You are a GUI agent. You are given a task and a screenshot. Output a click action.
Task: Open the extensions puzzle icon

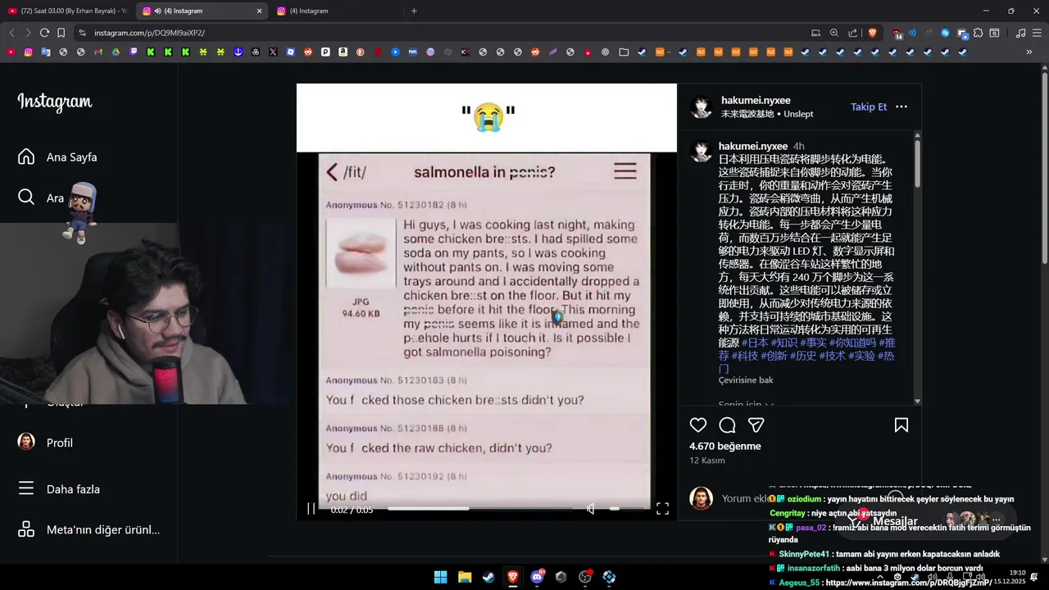[979, 33]
